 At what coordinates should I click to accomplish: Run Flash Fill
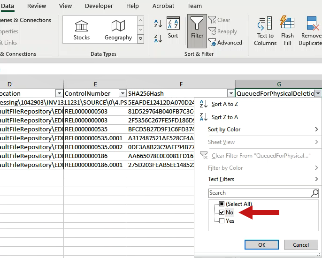(x=287, y=31)
